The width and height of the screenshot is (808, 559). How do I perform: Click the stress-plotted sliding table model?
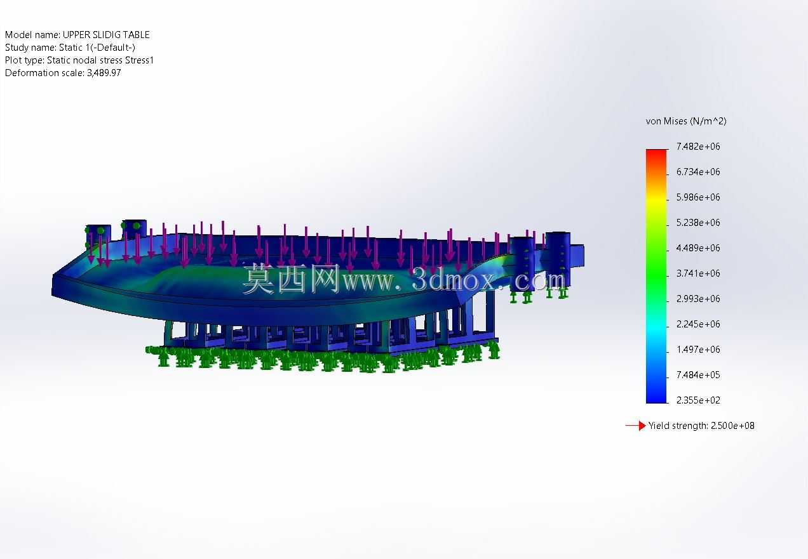click(x=318, y=296)
